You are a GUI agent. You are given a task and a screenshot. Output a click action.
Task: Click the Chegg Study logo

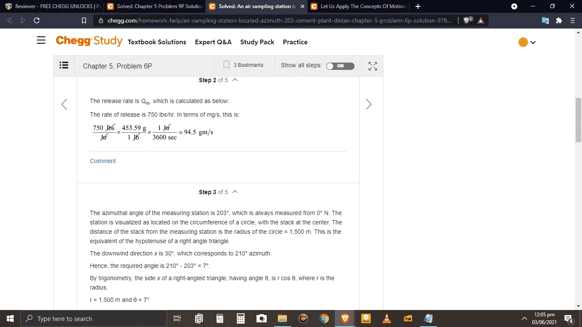coord(89,41)
